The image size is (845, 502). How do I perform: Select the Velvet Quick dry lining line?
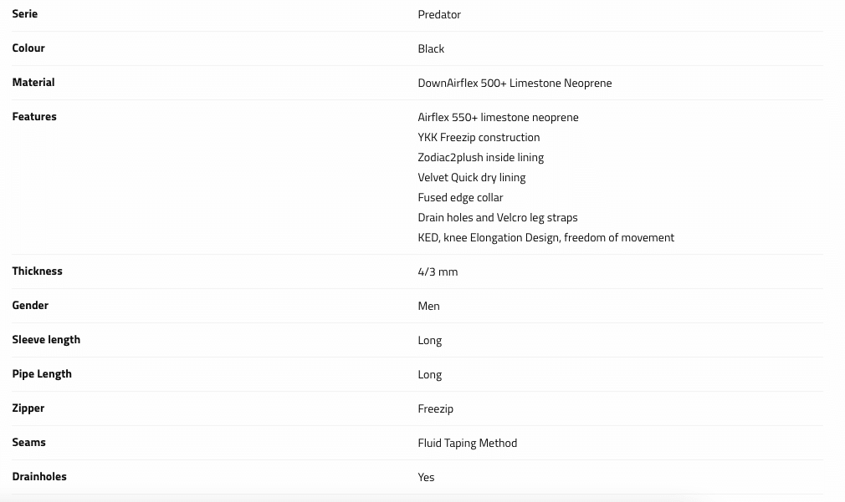coord(471,177)
